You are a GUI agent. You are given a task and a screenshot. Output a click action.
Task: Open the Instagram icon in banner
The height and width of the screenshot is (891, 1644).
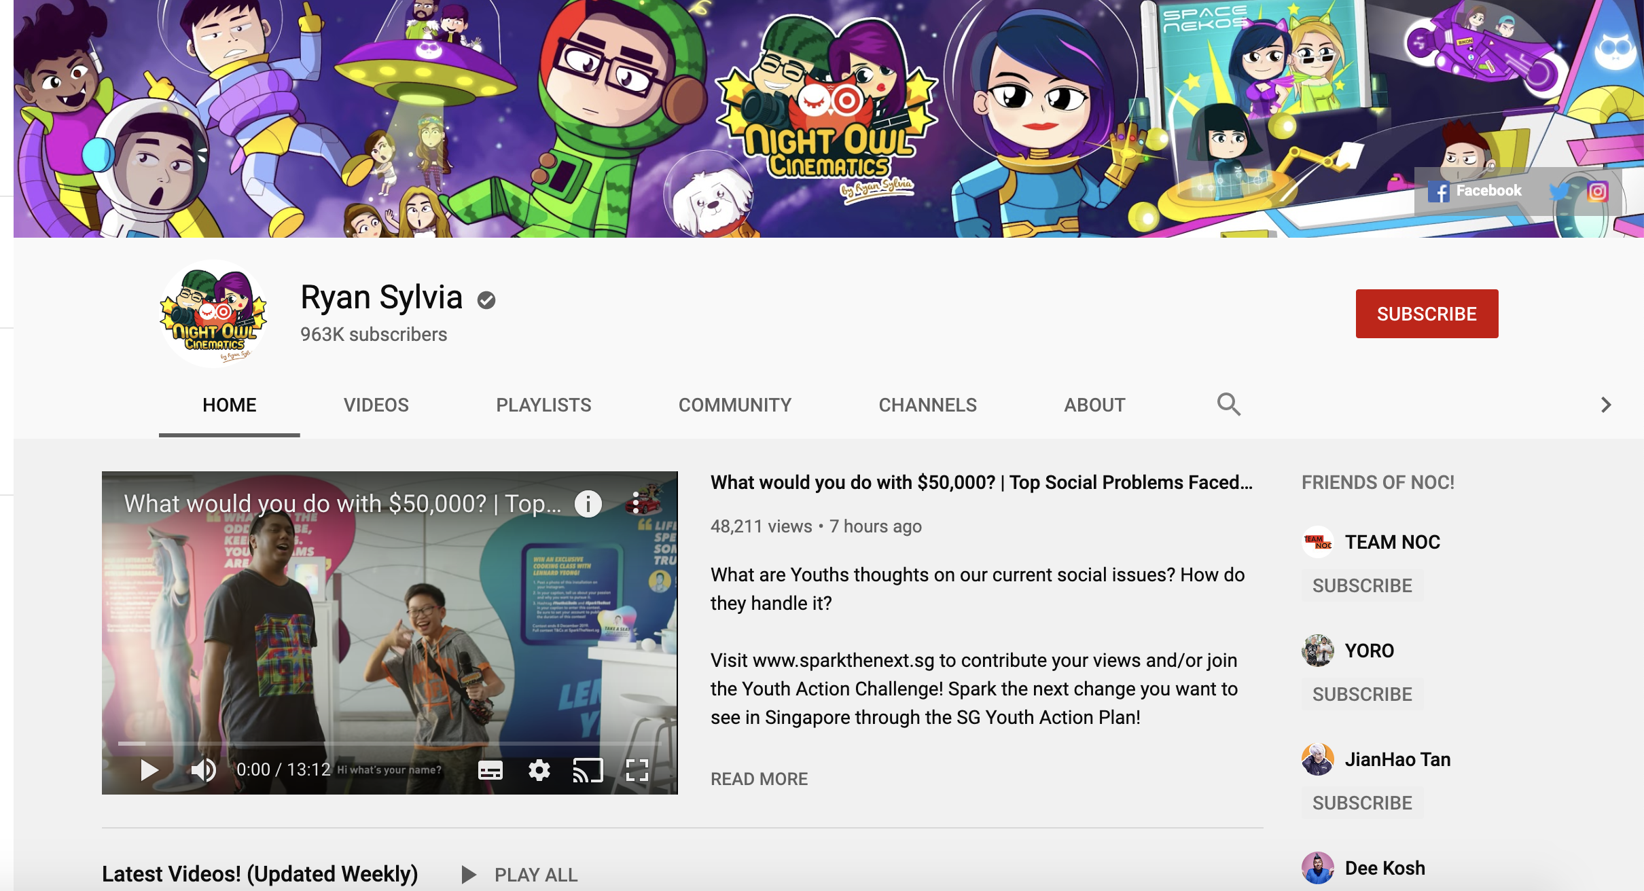[x=1597, y=192]
